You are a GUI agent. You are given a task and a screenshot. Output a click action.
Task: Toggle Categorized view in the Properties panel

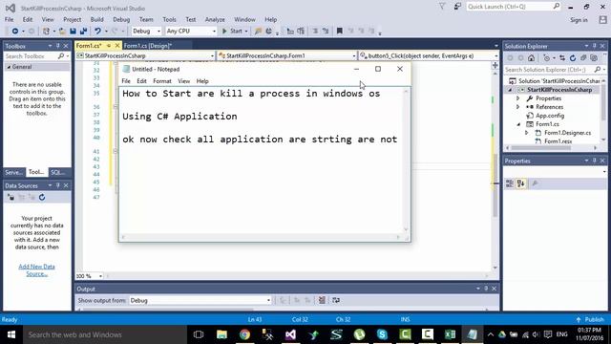point(509,183)
